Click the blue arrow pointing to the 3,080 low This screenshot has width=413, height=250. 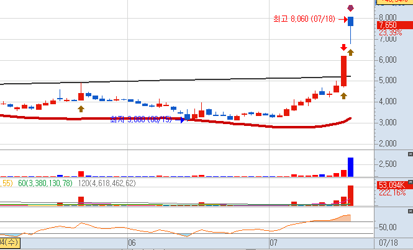[x=179, y=120]
